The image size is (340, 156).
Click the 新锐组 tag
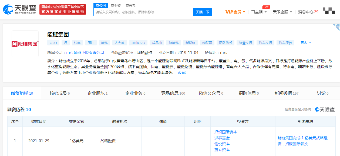tap(190, 43)
